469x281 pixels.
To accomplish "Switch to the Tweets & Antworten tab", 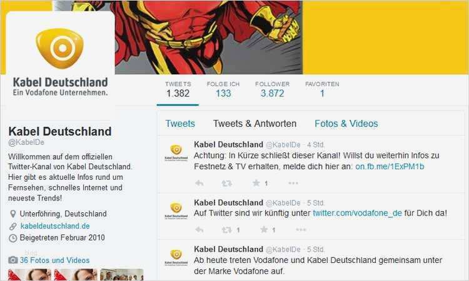I will pyautogui.click(x=255, y=124).
